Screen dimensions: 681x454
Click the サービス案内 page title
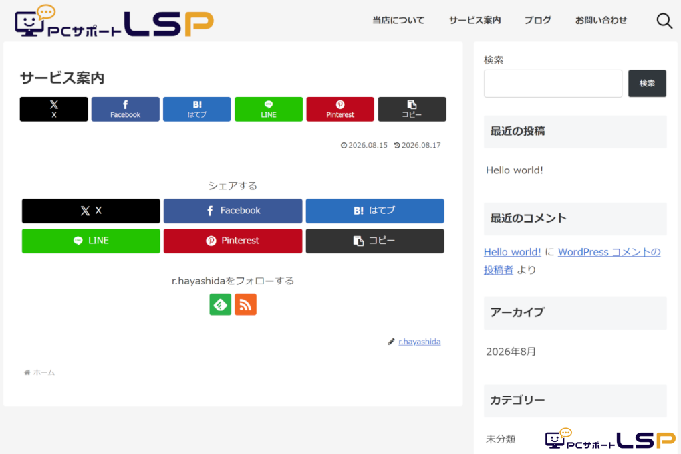[x=62, y=78]
